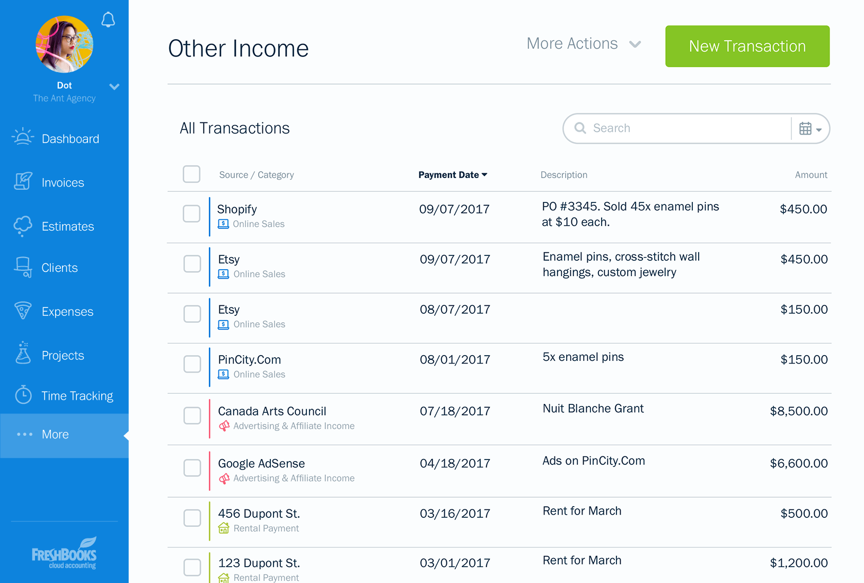Open the 456 Dupont St. transaction
This screenshot has width=864, height=583.
(x=499, y=523)
